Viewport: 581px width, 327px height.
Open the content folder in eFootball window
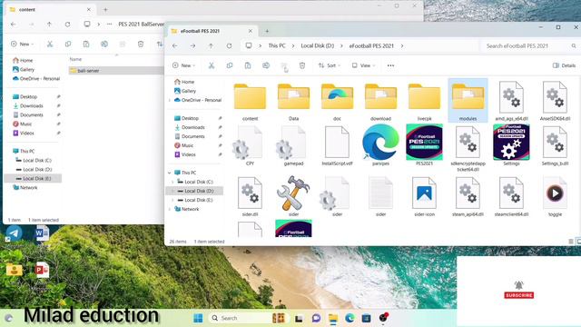(x=250, y=101)
